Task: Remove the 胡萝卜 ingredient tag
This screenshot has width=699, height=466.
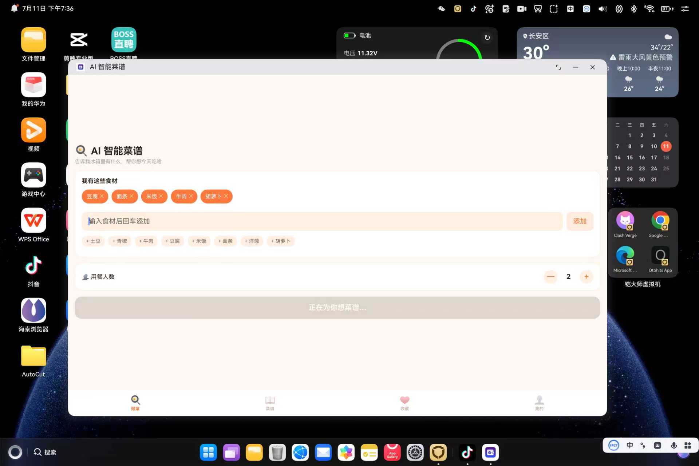Action: coord(226,196)
